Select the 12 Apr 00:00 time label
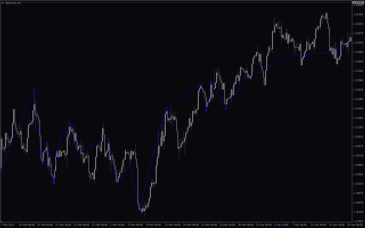The image size is (365, 228). pos(319,225)
